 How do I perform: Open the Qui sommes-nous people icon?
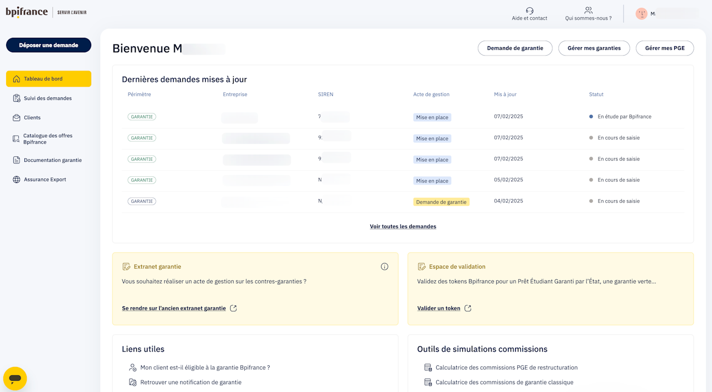[x=588, y=11]
